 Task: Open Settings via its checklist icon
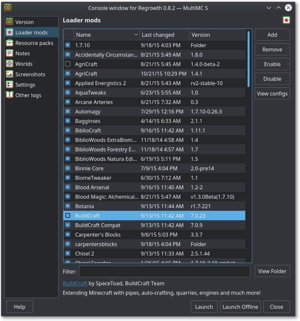point(9,85)
